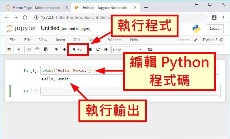
Task: Restart the kernel using the circular arrow
Action: click(98, 49)
